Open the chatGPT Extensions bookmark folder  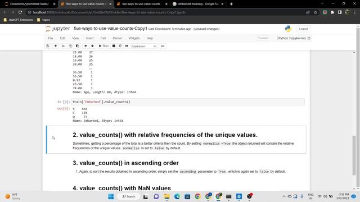(x=19, y=20)
